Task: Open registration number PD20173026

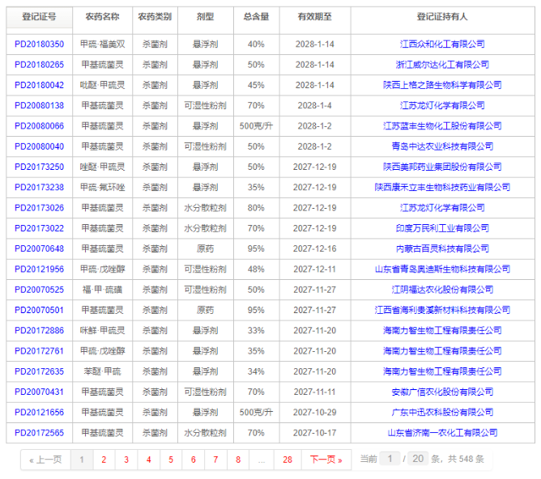Action: (39, 208)
